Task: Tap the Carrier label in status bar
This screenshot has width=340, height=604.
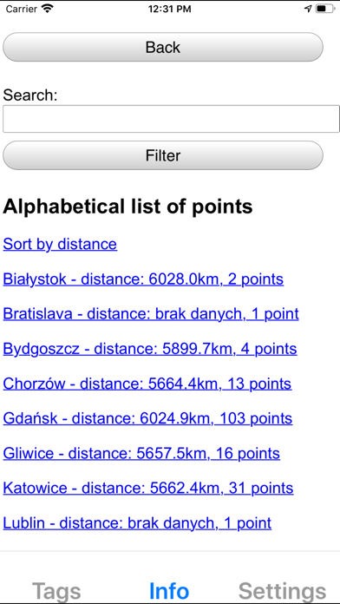Action: [x=21, y=9]
